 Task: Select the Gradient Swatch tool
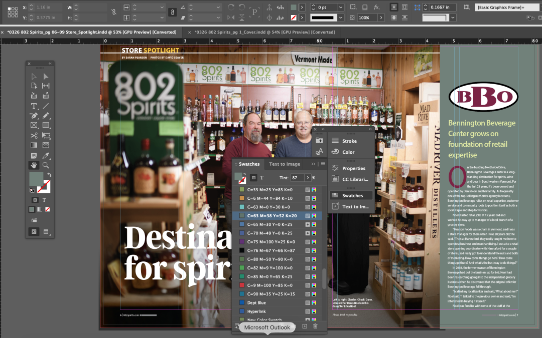click(x=33, y=145)
